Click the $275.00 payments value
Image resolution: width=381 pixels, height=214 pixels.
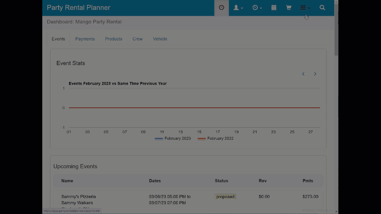coord(310,196)
